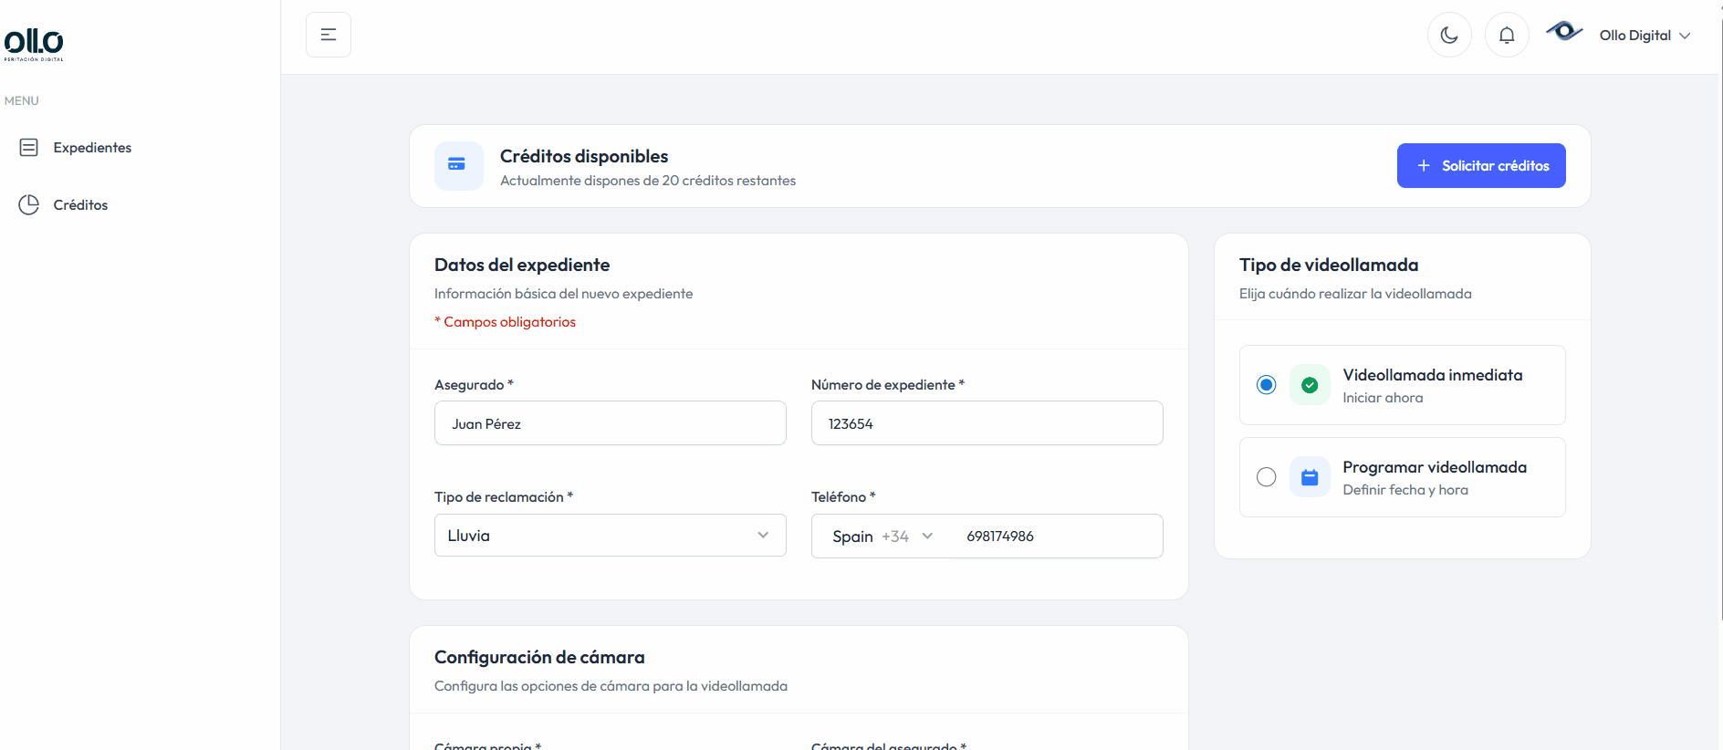
Task: Click the Número de expediente input field
Action: pos(987,423)
